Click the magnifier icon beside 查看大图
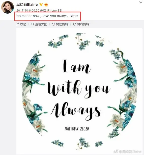 [x=33, y=24]
